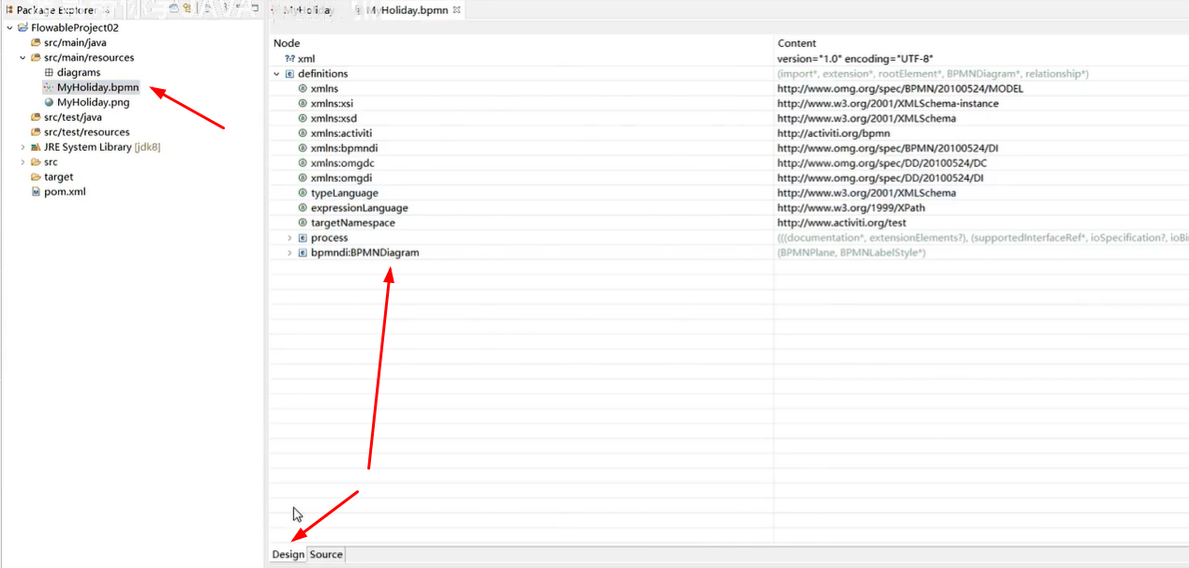Close the MyHoliday.bpmn editor tab
This screenshot has height=568, width=1189.
point(456,10)
